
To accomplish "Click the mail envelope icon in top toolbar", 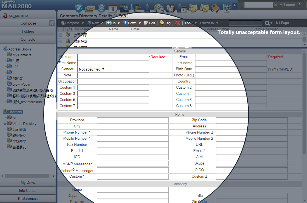I will (x=90, y=8).
